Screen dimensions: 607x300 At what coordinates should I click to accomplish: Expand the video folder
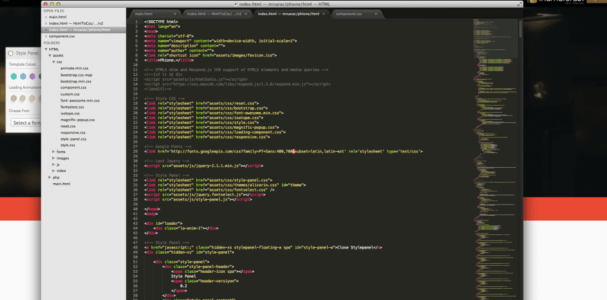click(x=54, y=171)
